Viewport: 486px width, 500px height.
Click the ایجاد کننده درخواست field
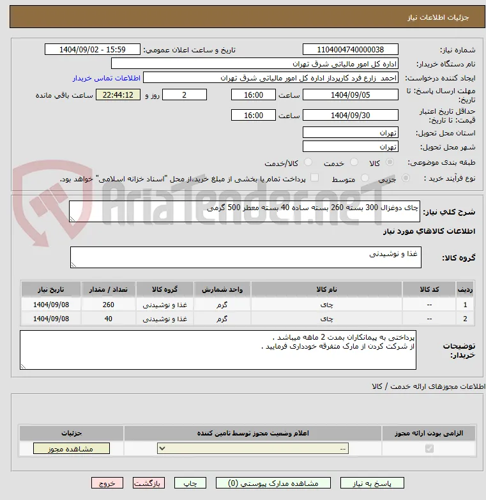pyautogui.click(x=270, y=78)
